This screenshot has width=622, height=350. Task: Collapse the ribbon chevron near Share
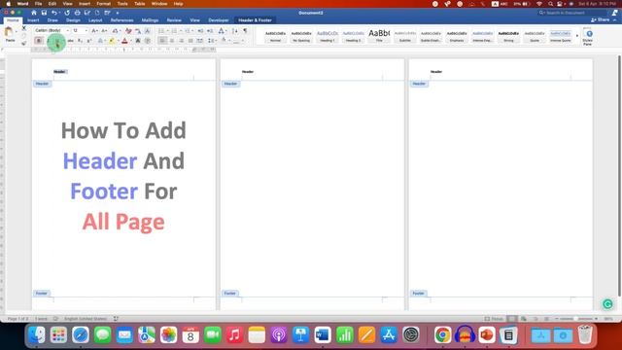[x=615, y=19]
